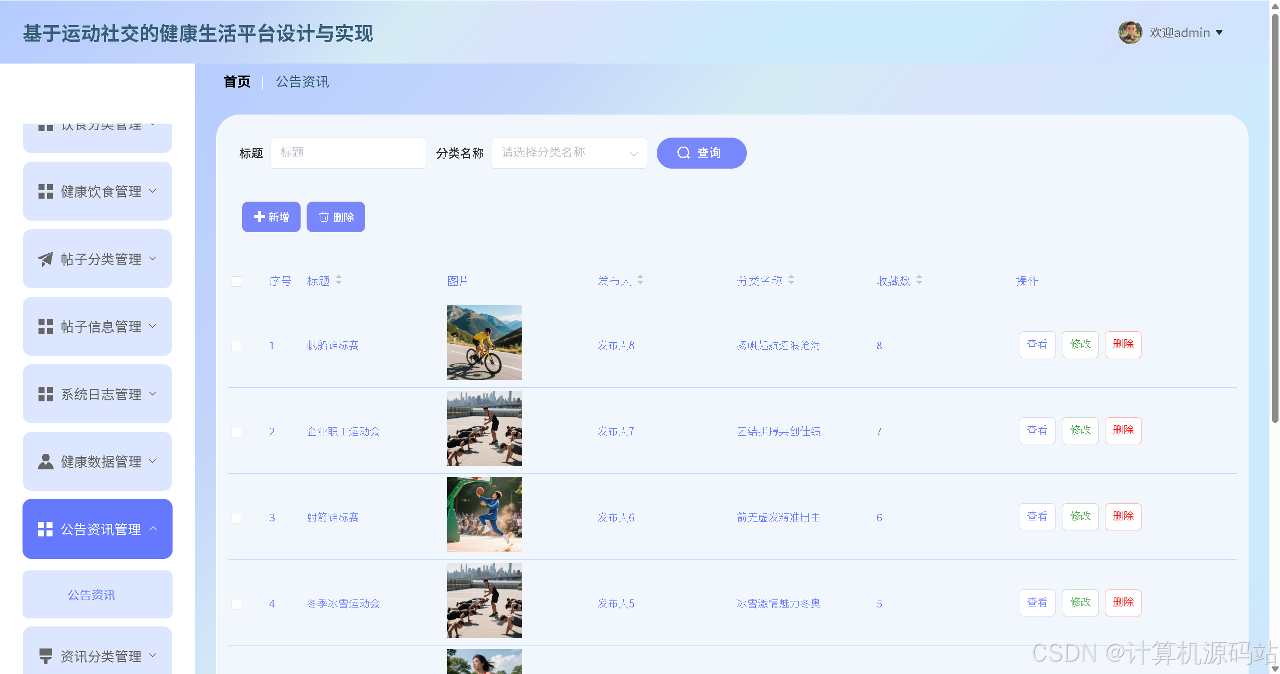The width and height of the screenshot is (1280, 674).
Task: Go to 首页 breadcrumb
Action: click(x=237, y=82)
